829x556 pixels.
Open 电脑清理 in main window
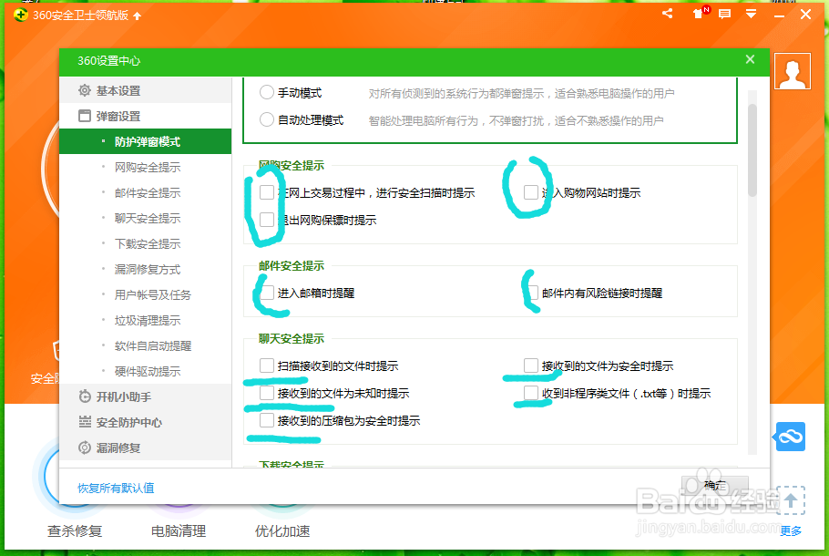tap(179, 530)
